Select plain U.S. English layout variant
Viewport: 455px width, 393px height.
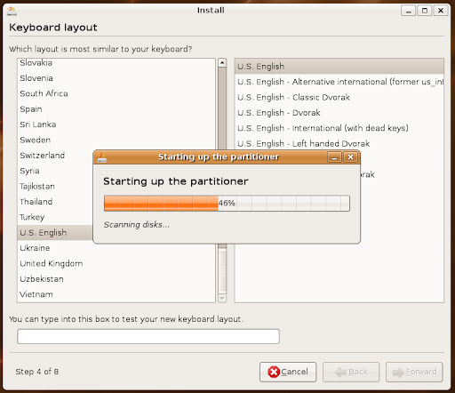(x=339, y=67)
